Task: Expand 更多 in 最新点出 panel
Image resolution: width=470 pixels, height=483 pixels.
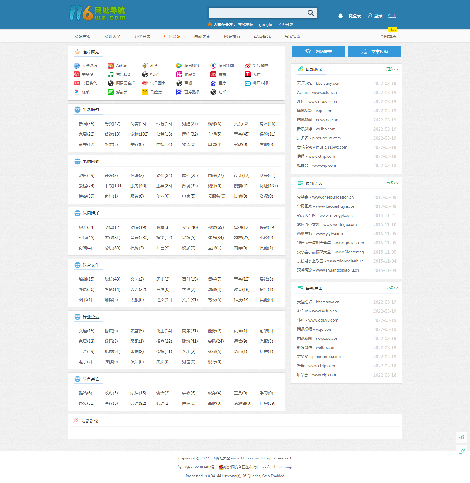Action: [x=392, y=288]
